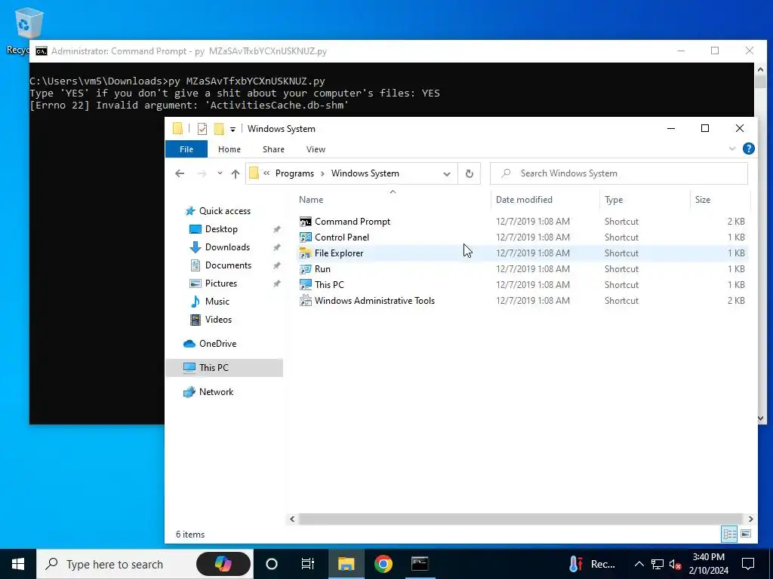
Task: Open the Home ribbon tab
Action: [229, 149]
